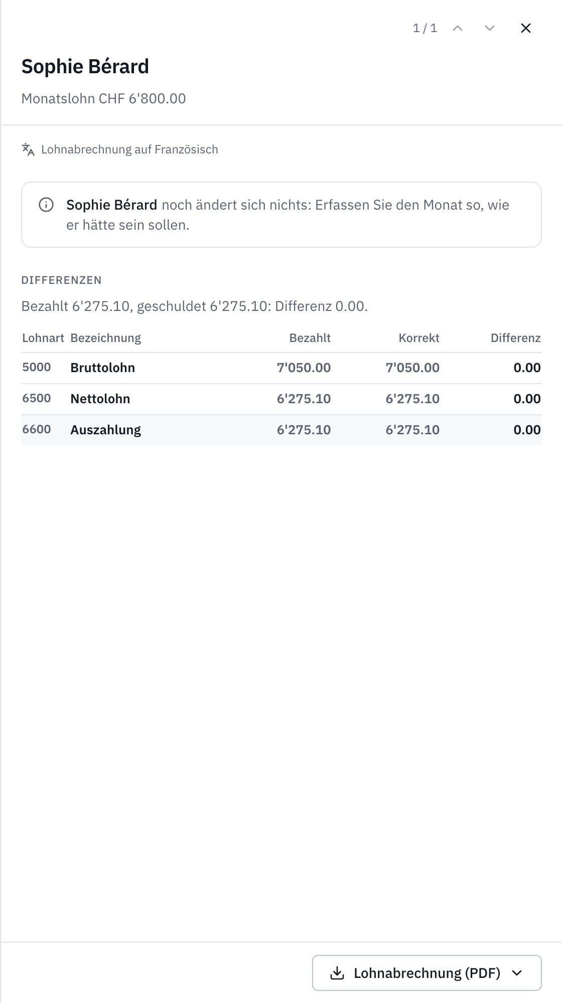Select the Bruttolohn row

[x=282, y=368]
